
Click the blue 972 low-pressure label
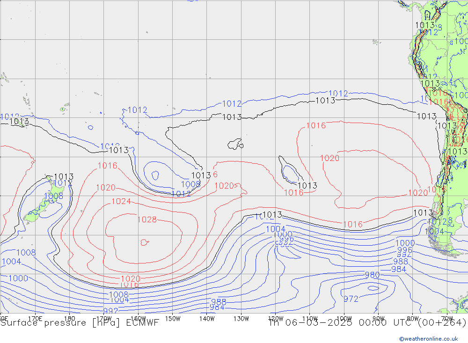[x=351, y=299]
